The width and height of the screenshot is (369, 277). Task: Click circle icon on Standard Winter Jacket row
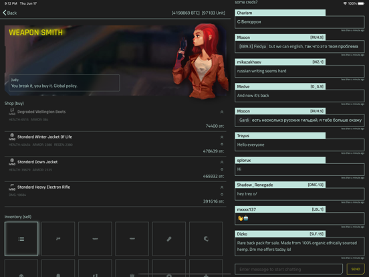pyautogui.click(x=222, y=144)
